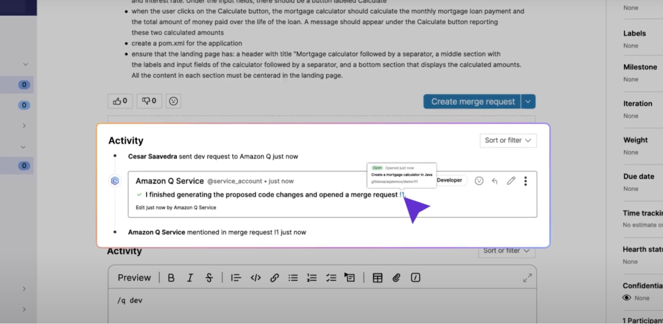
Task: Click the Create merge request button
Action: pos(473,102)
